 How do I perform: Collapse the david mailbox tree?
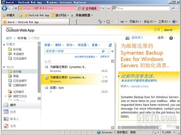4,67
